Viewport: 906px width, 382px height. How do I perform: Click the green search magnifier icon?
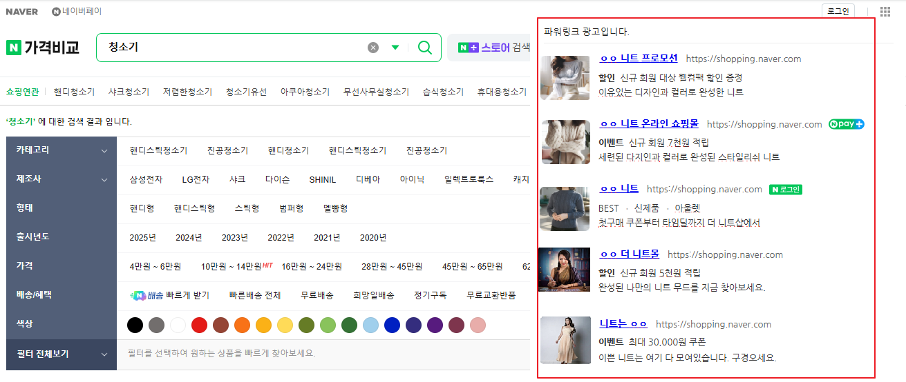(425, 48)
